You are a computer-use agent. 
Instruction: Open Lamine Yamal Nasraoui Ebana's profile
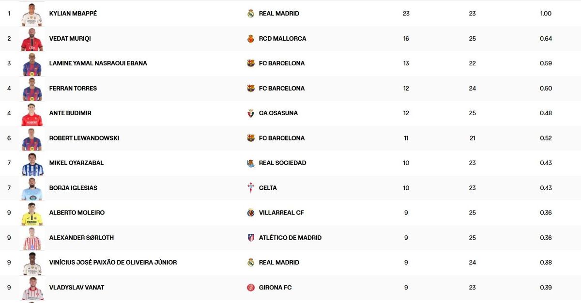pyautogui.click(x=98, y=63)
